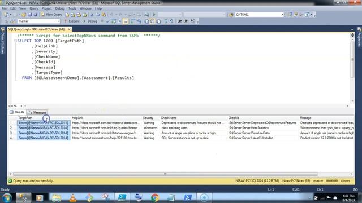362x203 pixels.
Task: Click the Parse checkmark icon
Action: [107, 21]
